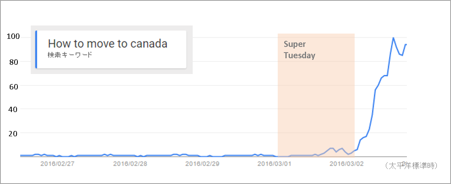The height and width of the screenshot is (184, 451).
Task: Click the 太平洋標準時 timezone note
Action: (411, 165)
